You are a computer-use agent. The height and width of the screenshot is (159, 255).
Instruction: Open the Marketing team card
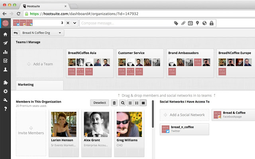click(40, 85)
